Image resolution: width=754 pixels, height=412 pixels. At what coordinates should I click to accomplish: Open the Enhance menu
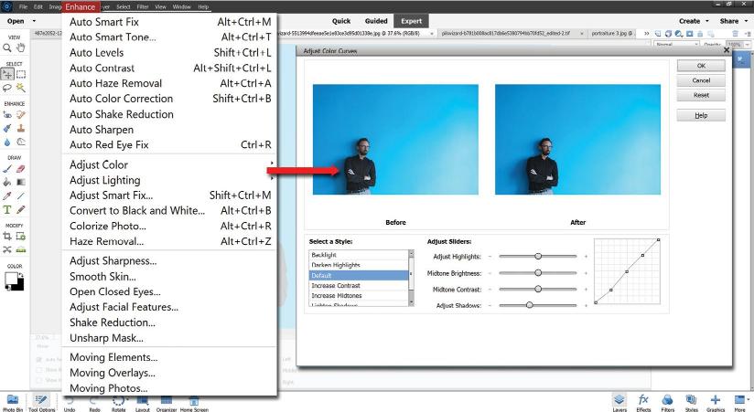click(81, 6)
